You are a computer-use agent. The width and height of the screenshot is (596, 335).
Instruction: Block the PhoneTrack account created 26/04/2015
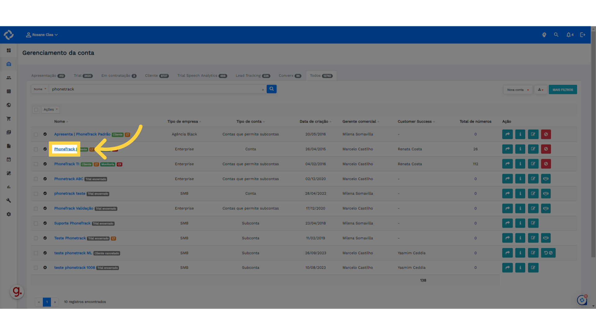pos(546,149)
